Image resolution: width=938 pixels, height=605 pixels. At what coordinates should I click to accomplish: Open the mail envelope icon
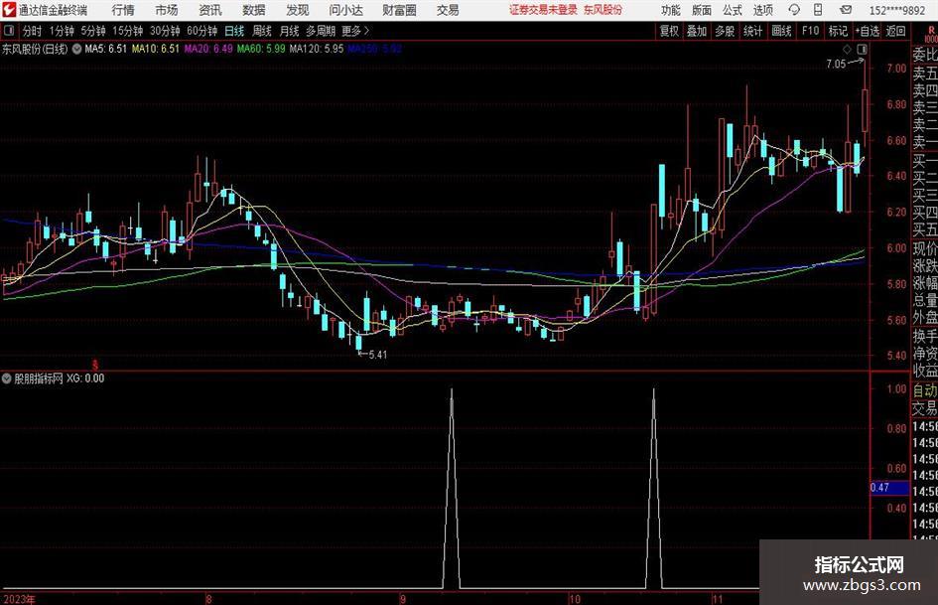[846, 10]
